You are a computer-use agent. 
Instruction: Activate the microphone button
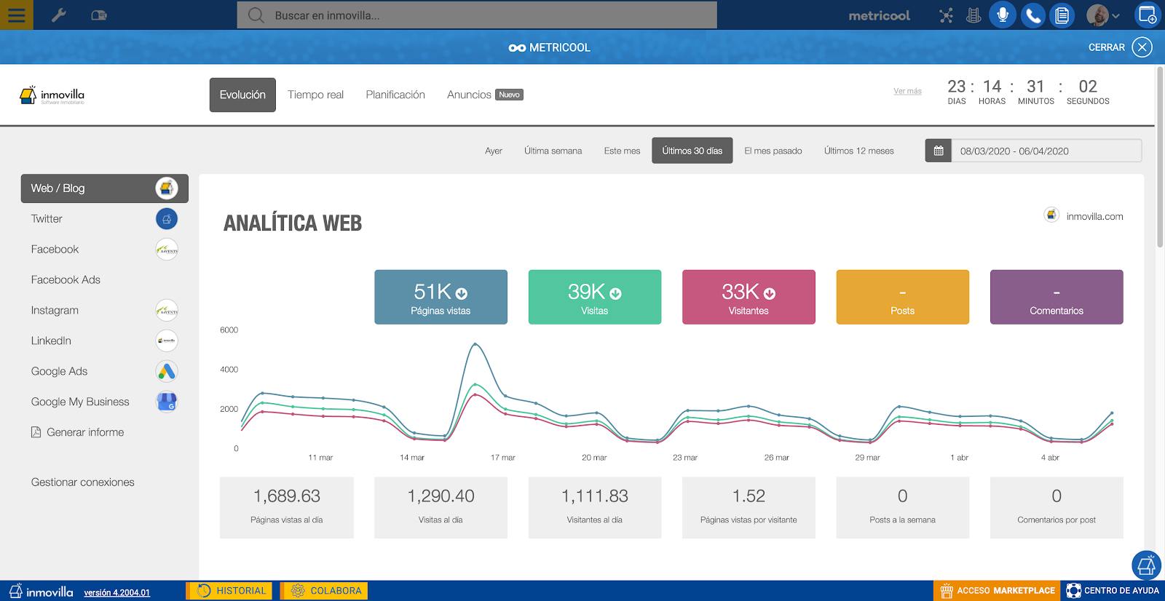coord(1003,15)
